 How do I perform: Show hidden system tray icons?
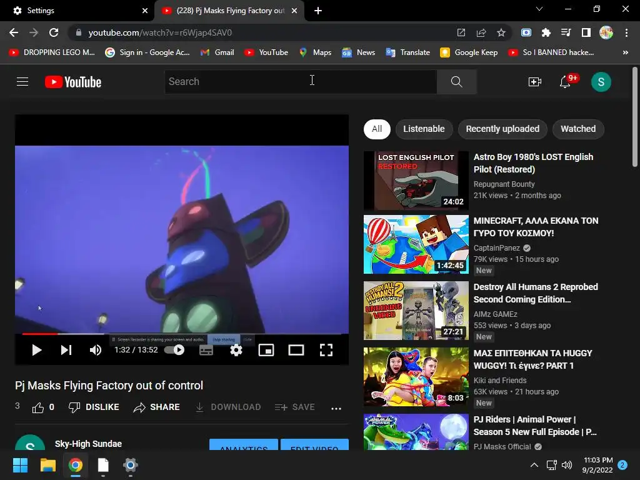click(534, 465)
